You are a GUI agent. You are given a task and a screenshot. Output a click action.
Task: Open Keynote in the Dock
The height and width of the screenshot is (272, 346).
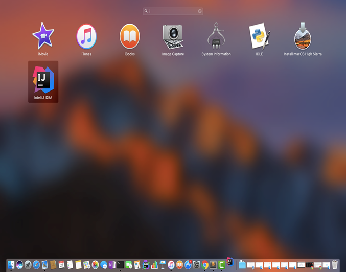(x=163, y=265)
